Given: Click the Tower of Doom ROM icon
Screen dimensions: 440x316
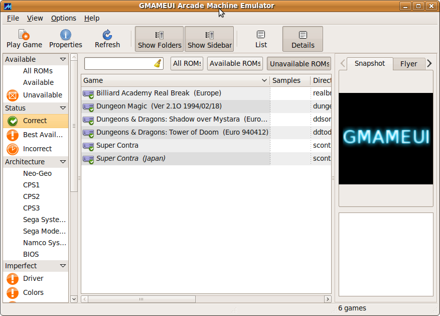Looking at the screenshot, I should tap(88, 133).
